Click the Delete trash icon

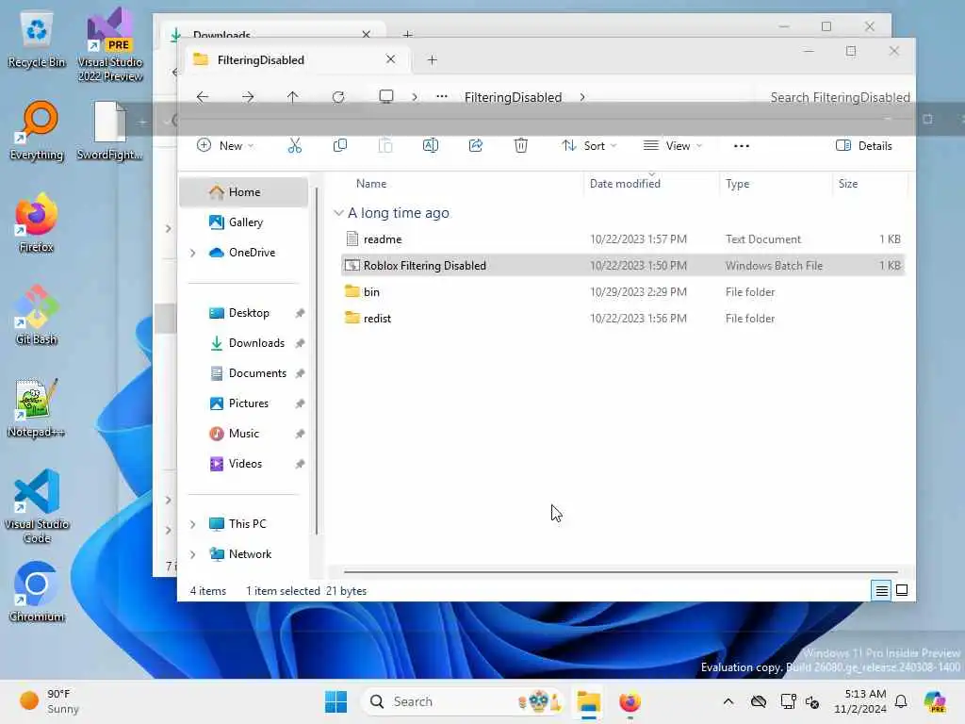(x=520, y=146)
